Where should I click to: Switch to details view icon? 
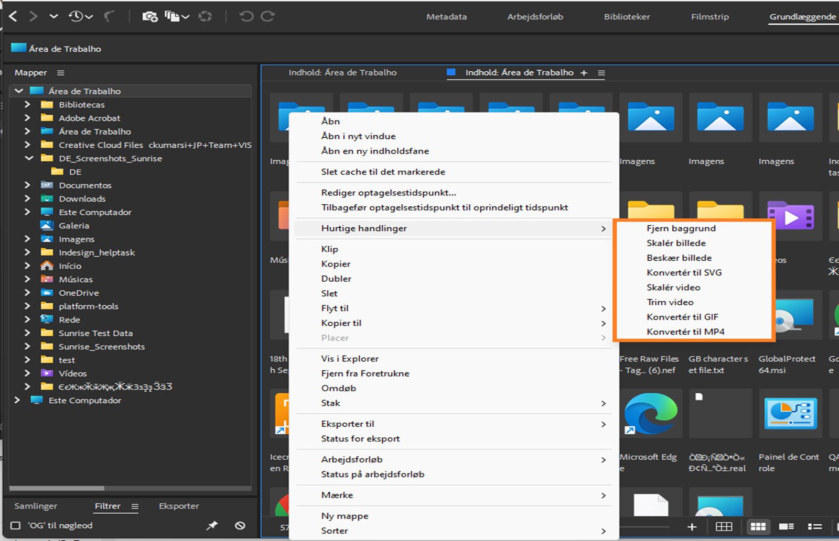coord(787,526)
